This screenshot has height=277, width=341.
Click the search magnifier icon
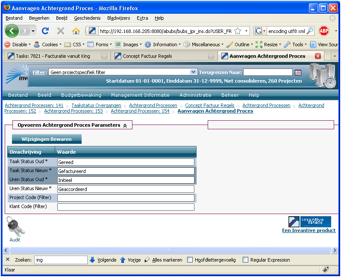[x=310, y=31]
